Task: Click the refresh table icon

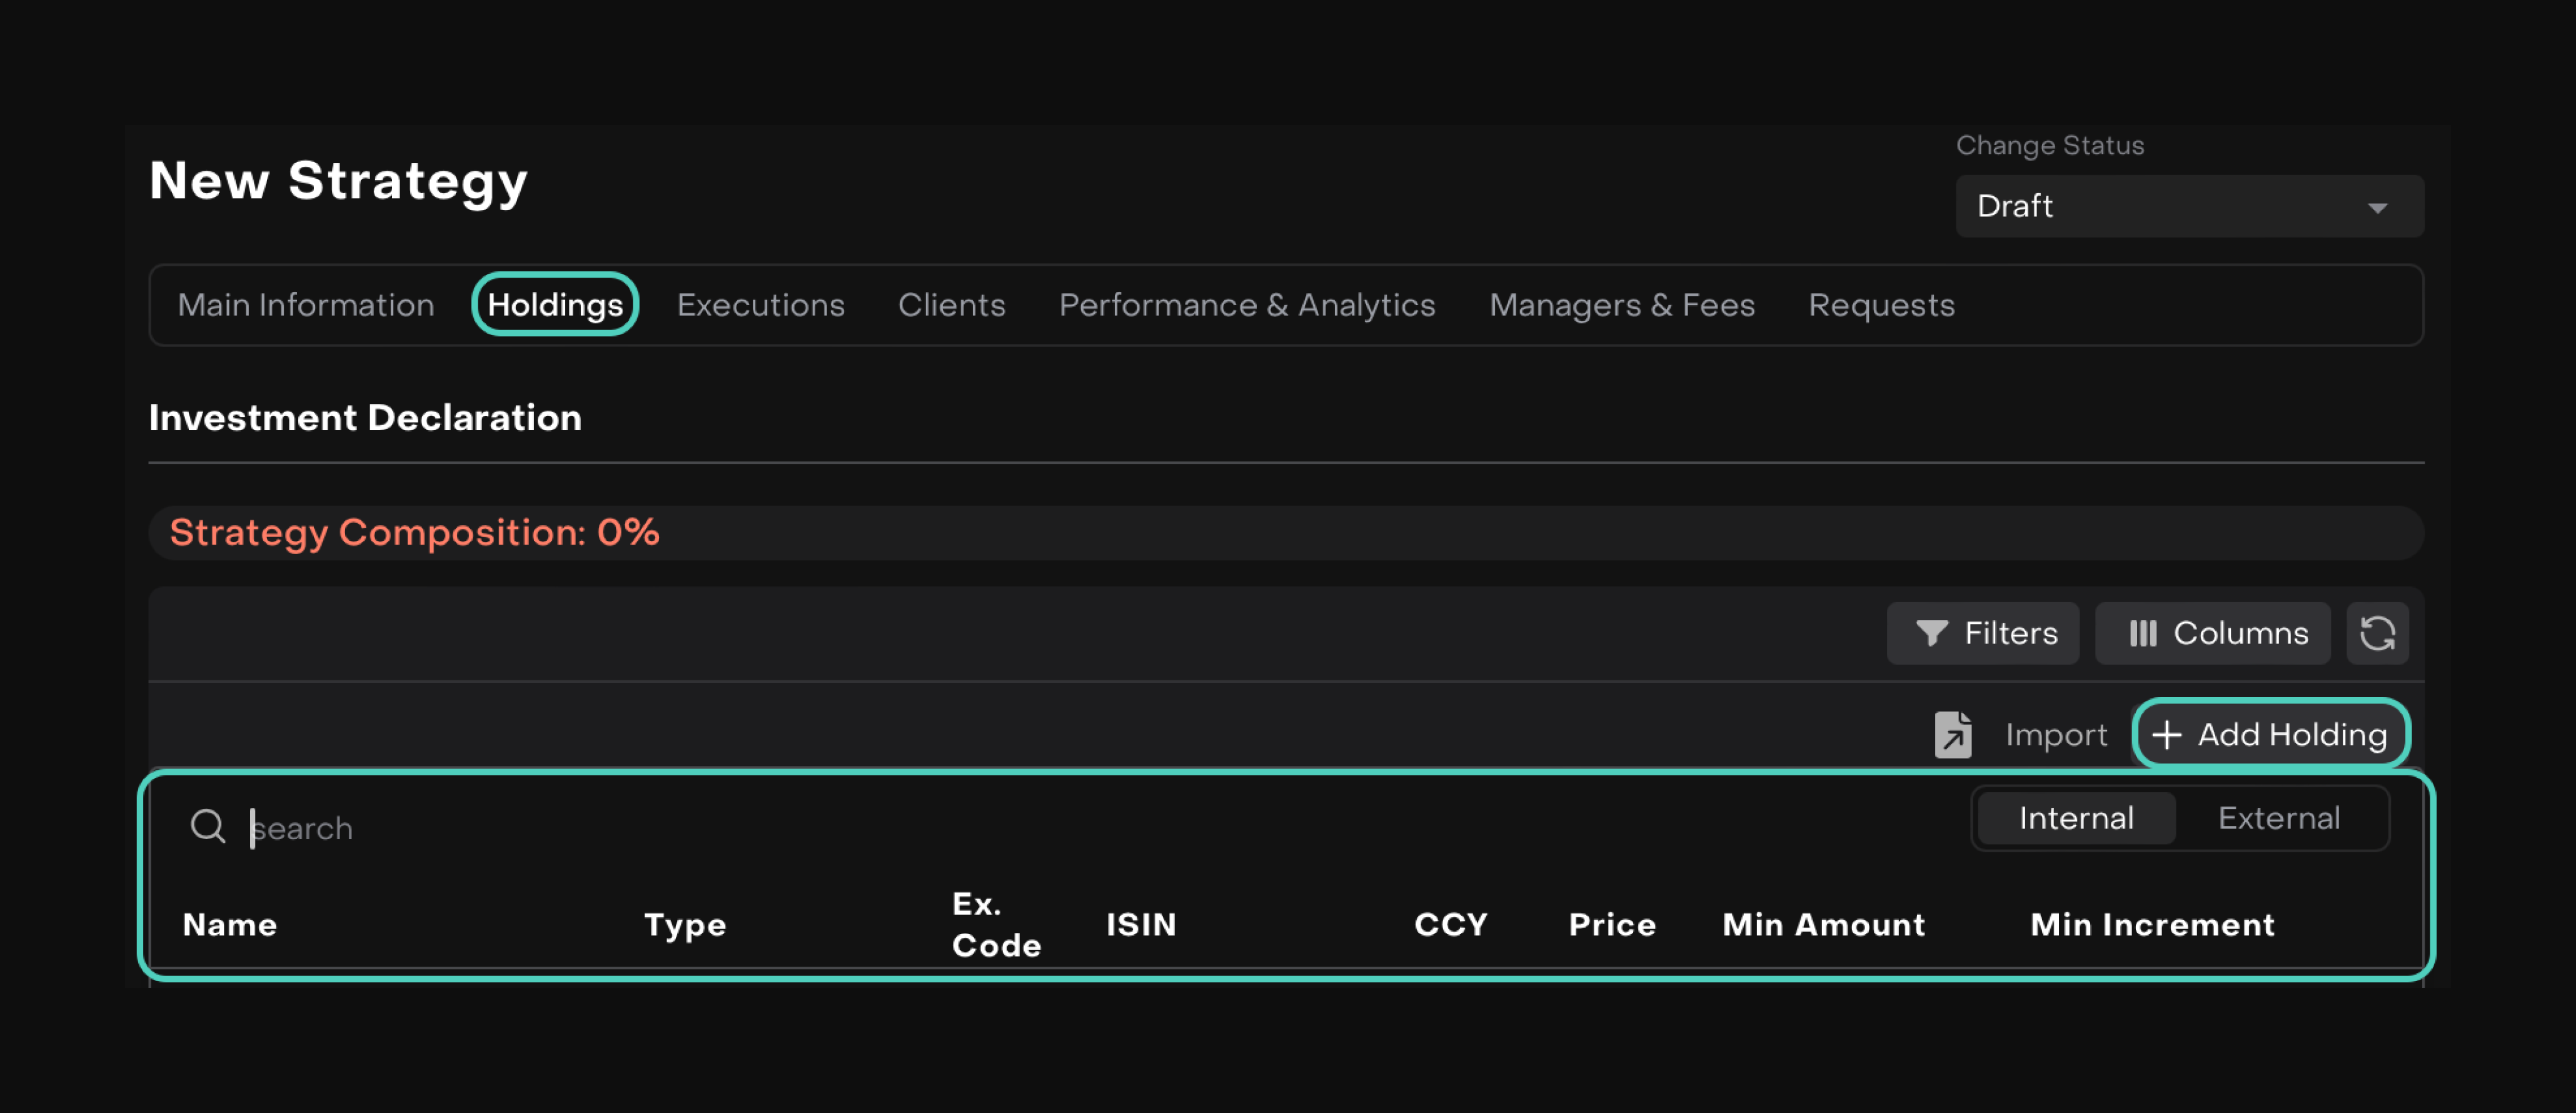Action: coord(2377,633)
